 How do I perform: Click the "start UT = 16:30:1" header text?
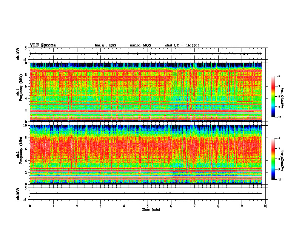tap(182, 45)
